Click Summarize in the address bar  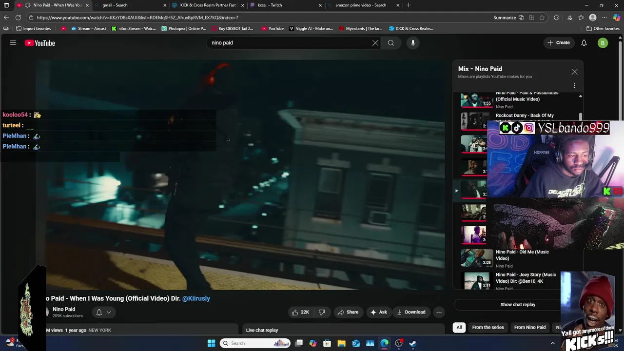coord(505,18)
